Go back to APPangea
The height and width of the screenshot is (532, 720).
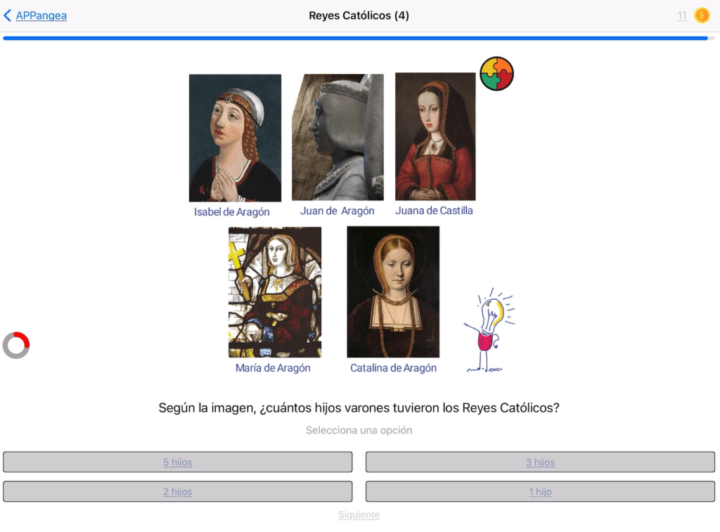tap(41, 15)
